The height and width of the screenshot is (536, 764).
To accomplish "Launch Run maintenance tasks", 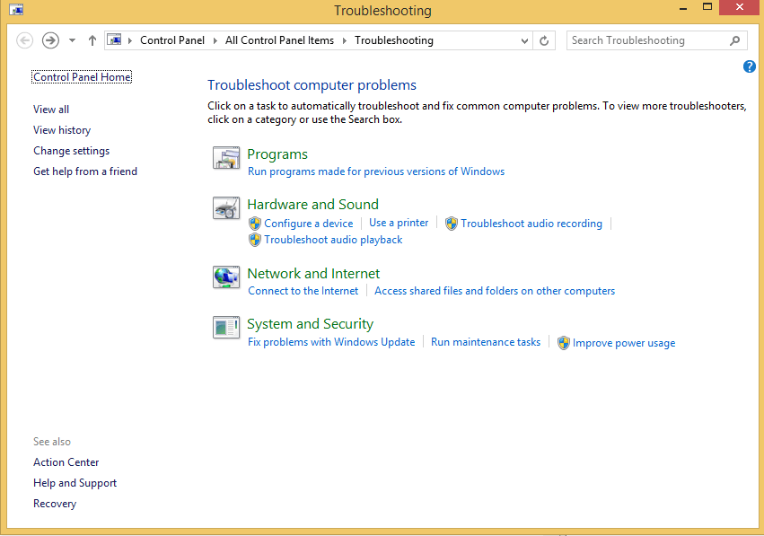I will pyautogui.click(x=486, y=342).
